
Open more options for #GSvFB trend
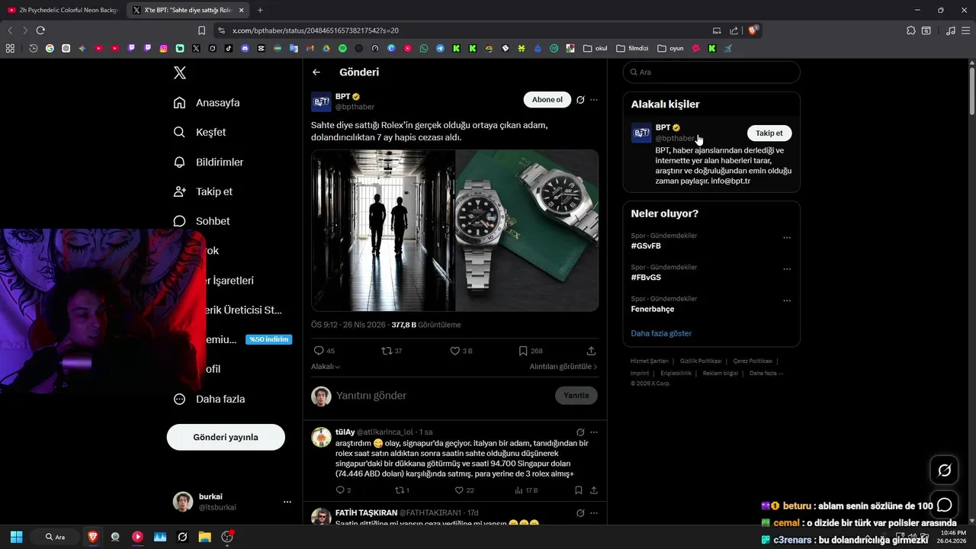tap(787, 238)
